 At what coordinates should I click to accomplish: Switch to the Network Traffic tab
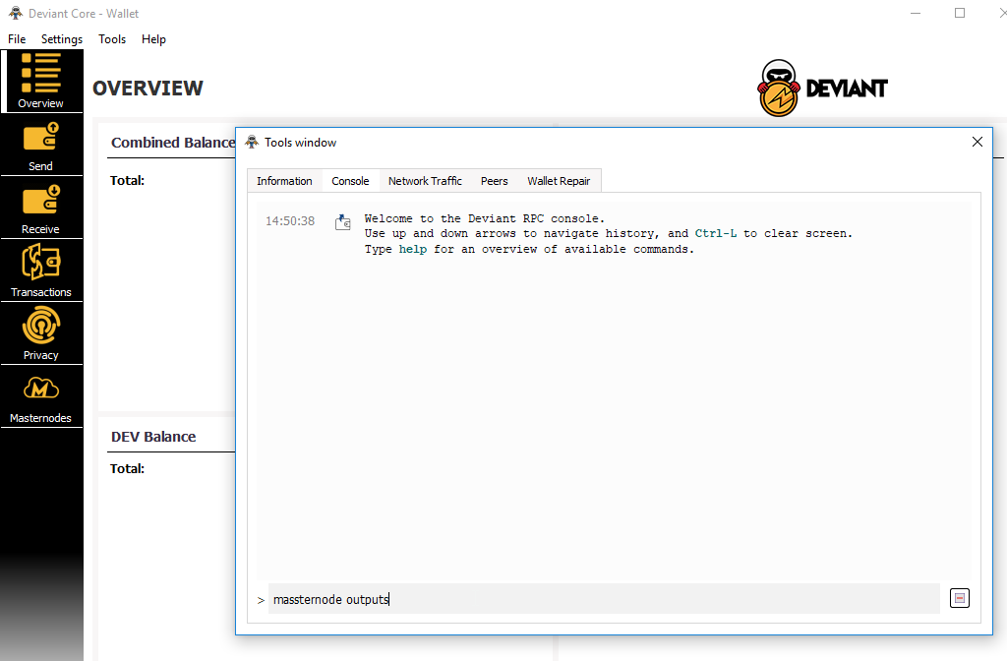(x=425, y=181)
